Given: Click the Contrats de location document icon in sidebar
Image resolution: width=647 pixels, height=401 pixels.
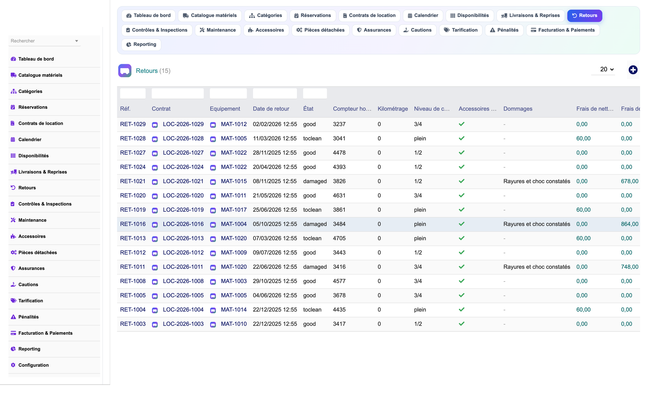Looking at the screenshot, I should tap(13, 123).
